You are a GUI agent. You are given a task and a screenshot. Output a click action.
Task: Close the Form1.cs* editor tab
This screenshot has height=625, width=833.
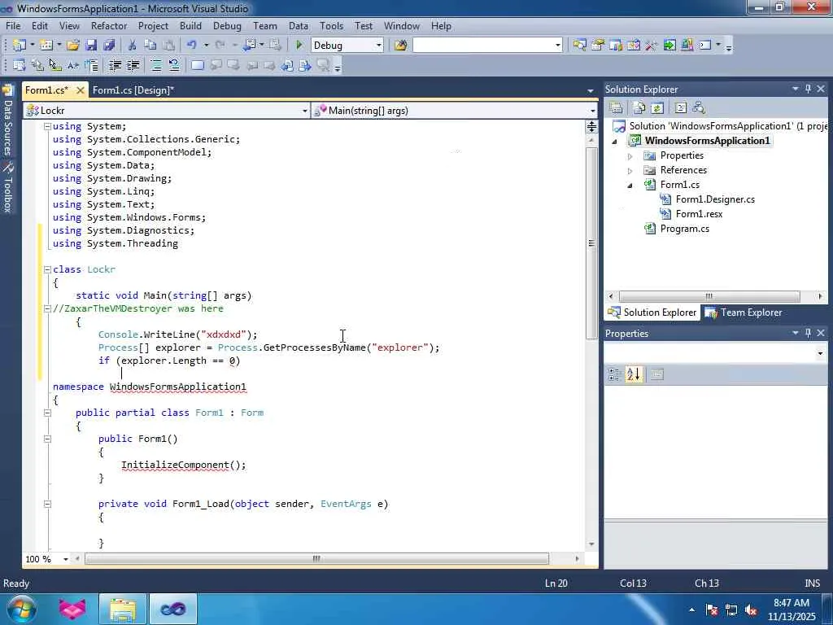pyautogui.click(x=81, y=90)
